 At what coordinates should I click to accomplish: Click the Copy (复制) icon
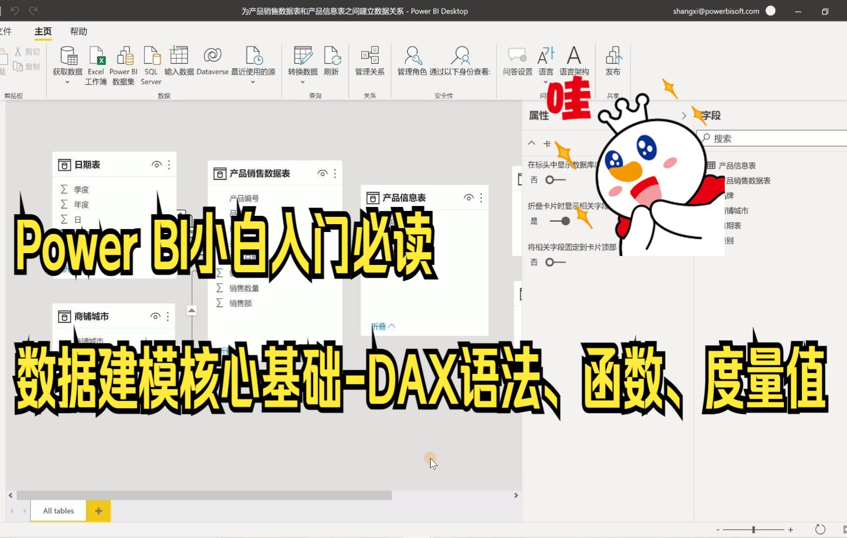pos(18,66)
